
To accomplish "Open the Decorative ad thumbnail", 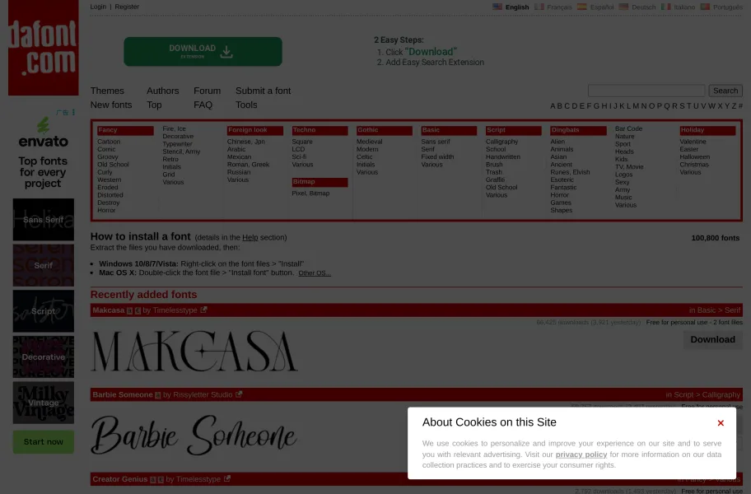I will 43,357.
